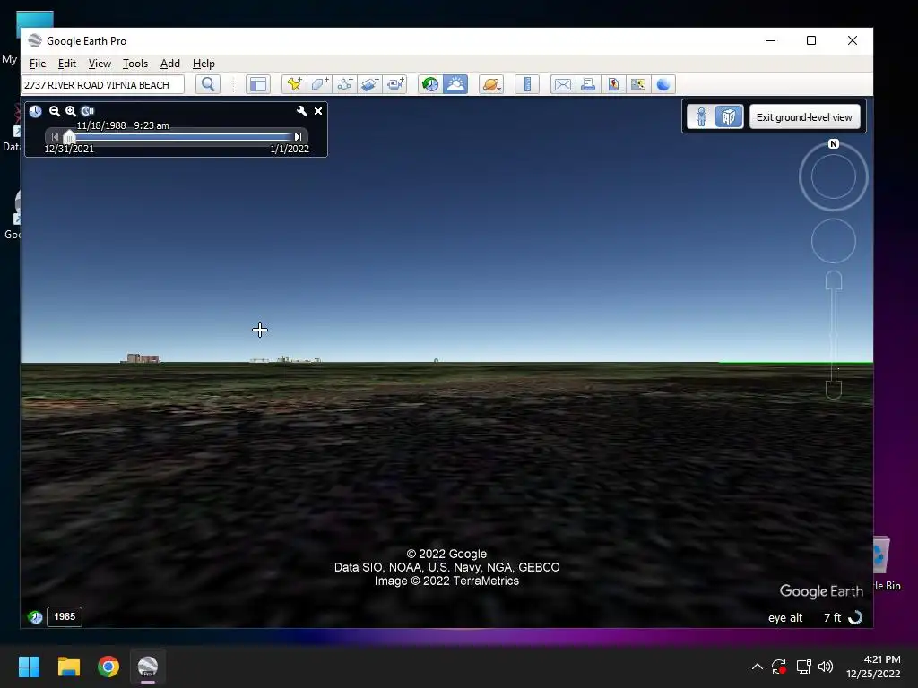Zoom out the time slider range
This screenshot has width=918, height=688.
point(55,111)
